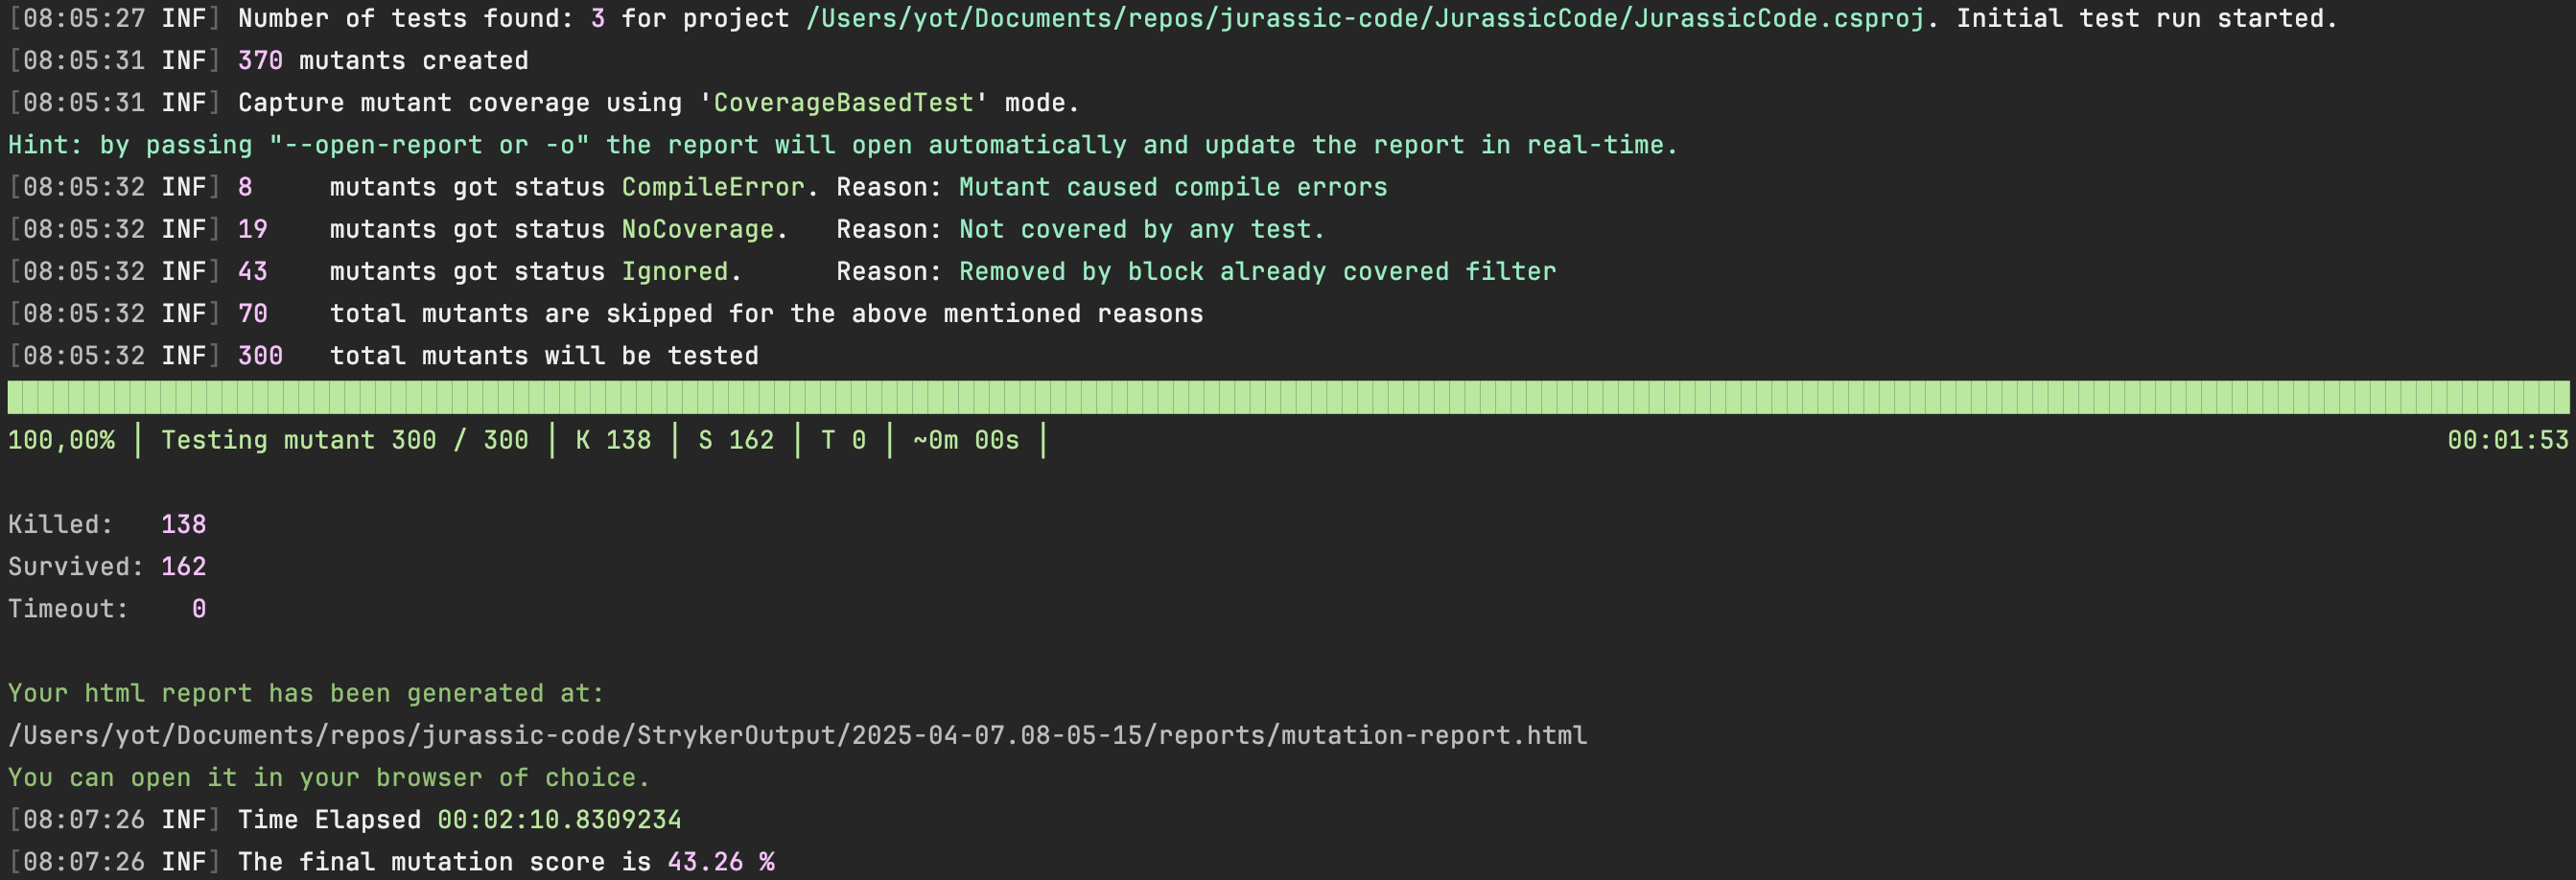Click the 'K 138' progress counter
This screenshot has height=880, width=2576.
pyautogui.click(x=613, y=440)
